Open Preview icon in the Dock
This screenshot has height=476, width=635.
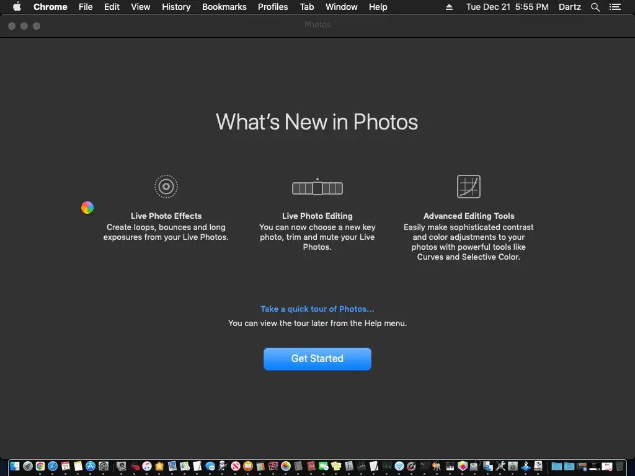click(172, 466)
